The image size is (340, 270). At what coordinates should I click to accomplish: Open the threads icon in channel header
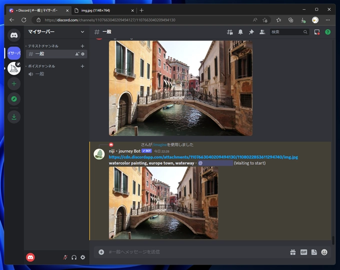(230, 32)
